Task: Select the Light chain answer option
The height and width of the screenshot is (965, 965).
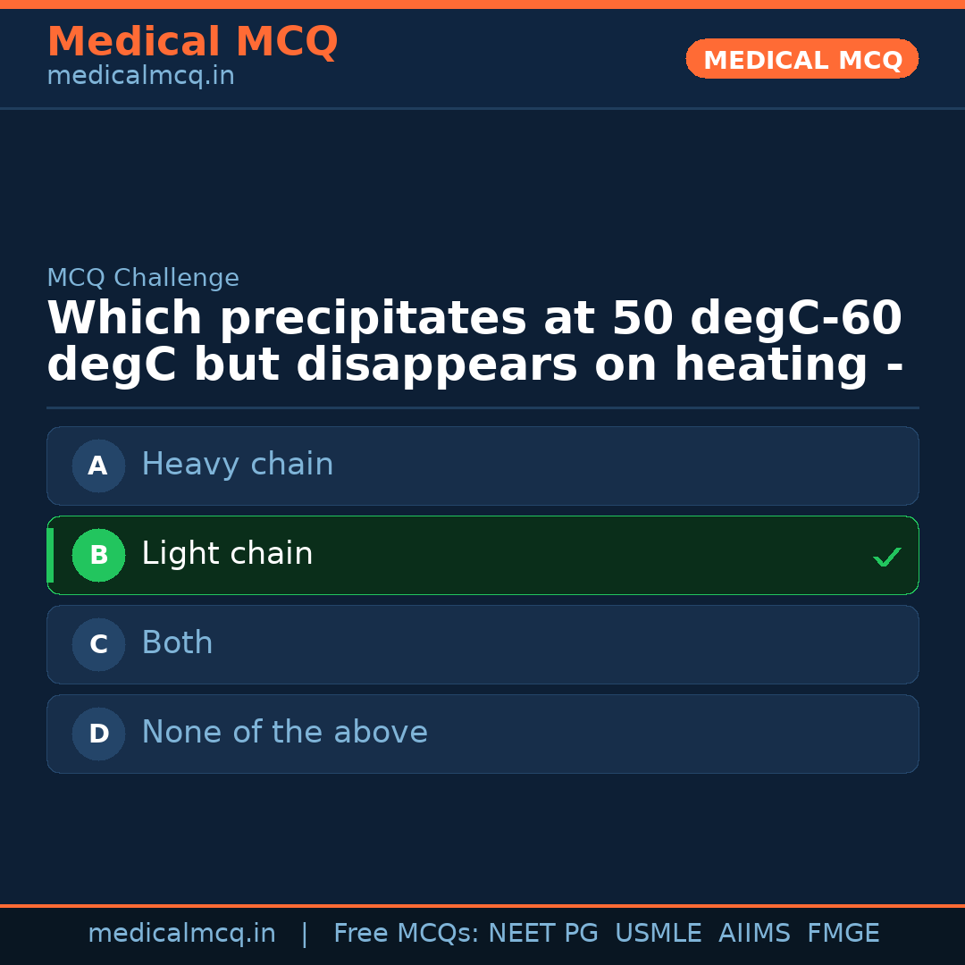Action: click(482, 555)
